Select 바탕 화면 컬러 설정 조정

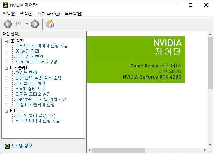tap(39, 78)
